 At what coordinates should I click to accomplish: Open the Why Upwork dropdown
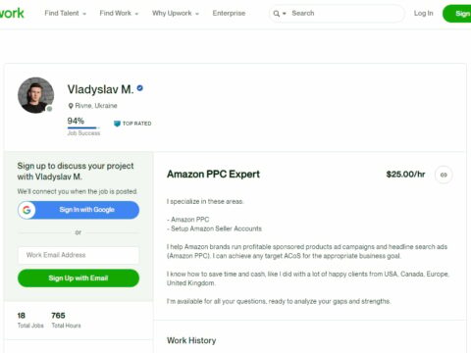[x=176, y=13]
